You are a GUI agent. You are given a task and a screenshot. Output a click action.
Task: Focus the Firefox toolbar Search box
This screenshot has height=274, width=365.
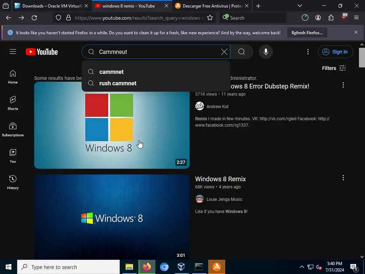click(x=253, y=18)
